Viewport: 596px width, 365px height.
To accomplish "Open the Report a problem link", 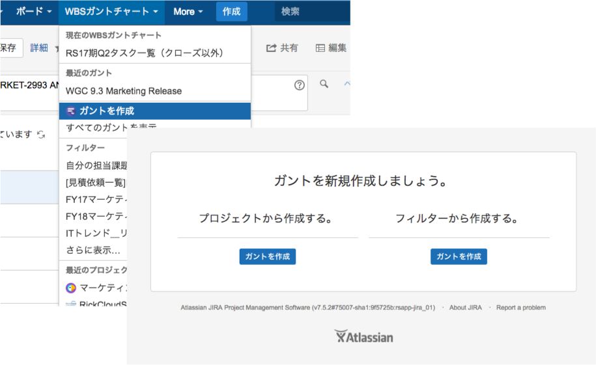I will point(520,308).
